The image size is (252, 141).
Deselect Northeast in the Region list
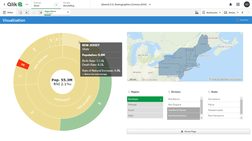tap(145, 99)
